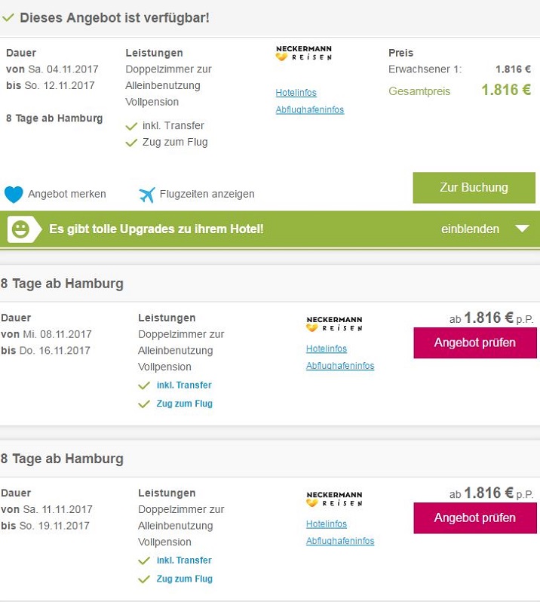Click checkmark next to first inkl. Transfer
Screen dimensions: 540x602
coord(131,126)
